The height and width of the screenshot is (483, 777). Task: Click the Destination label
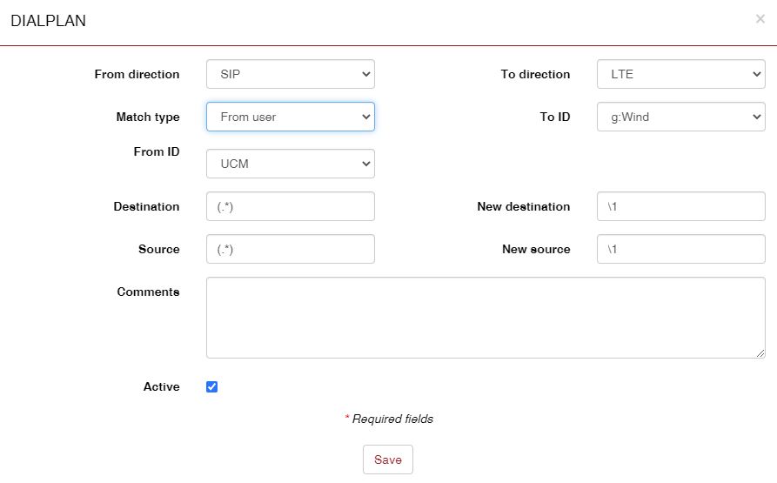146,207
